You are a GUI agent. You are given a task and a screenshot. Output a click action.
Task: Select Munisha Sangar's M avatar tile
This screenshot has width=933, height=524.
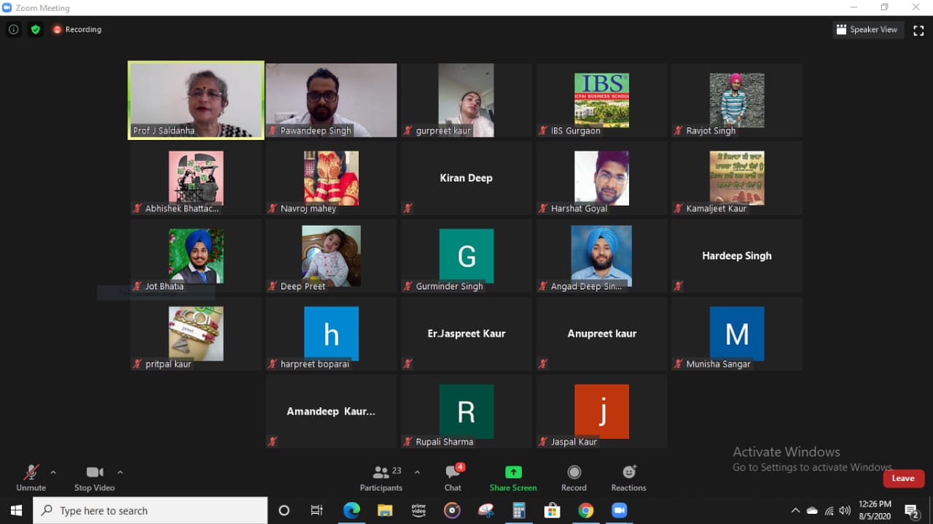click(x=737, y=334)
